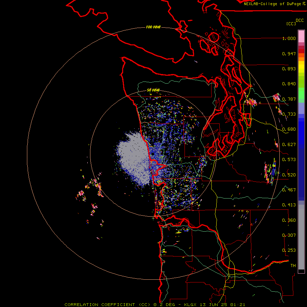Select the 0.360 color scale value
The height and width of the screenshot is (307, 307).
click(x=289, y=220)
